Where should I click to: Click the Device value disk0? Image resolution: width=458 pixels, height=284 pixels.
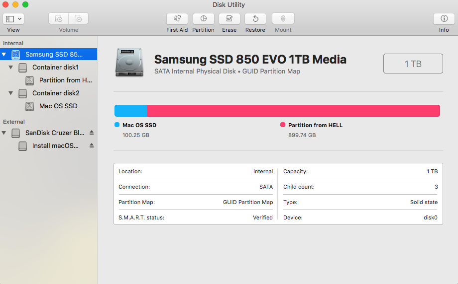click(x=431, y=217)
